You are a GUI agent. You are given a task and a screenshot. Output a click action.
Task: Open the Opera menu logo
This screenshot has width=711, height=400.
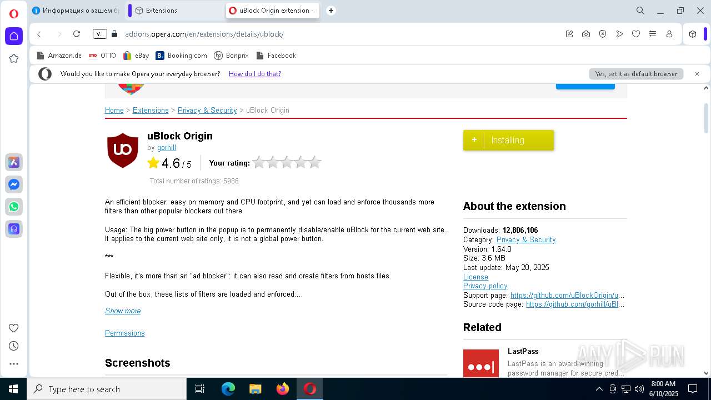[14, 14]
